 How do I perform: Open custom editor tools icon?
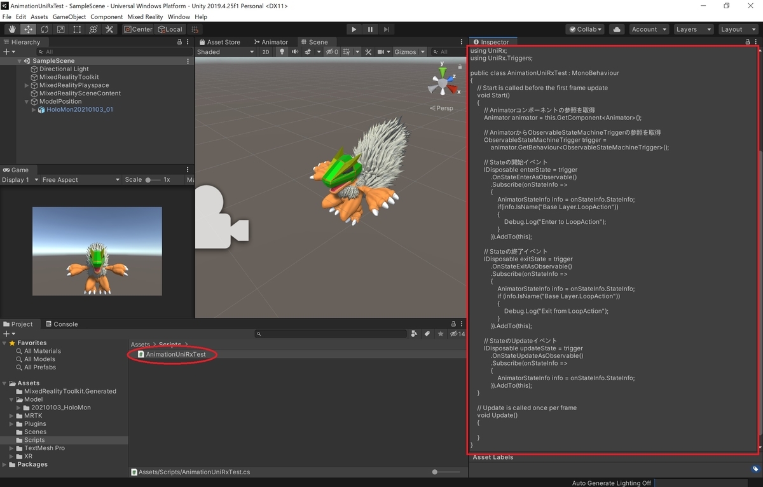(x=109, y=29)
